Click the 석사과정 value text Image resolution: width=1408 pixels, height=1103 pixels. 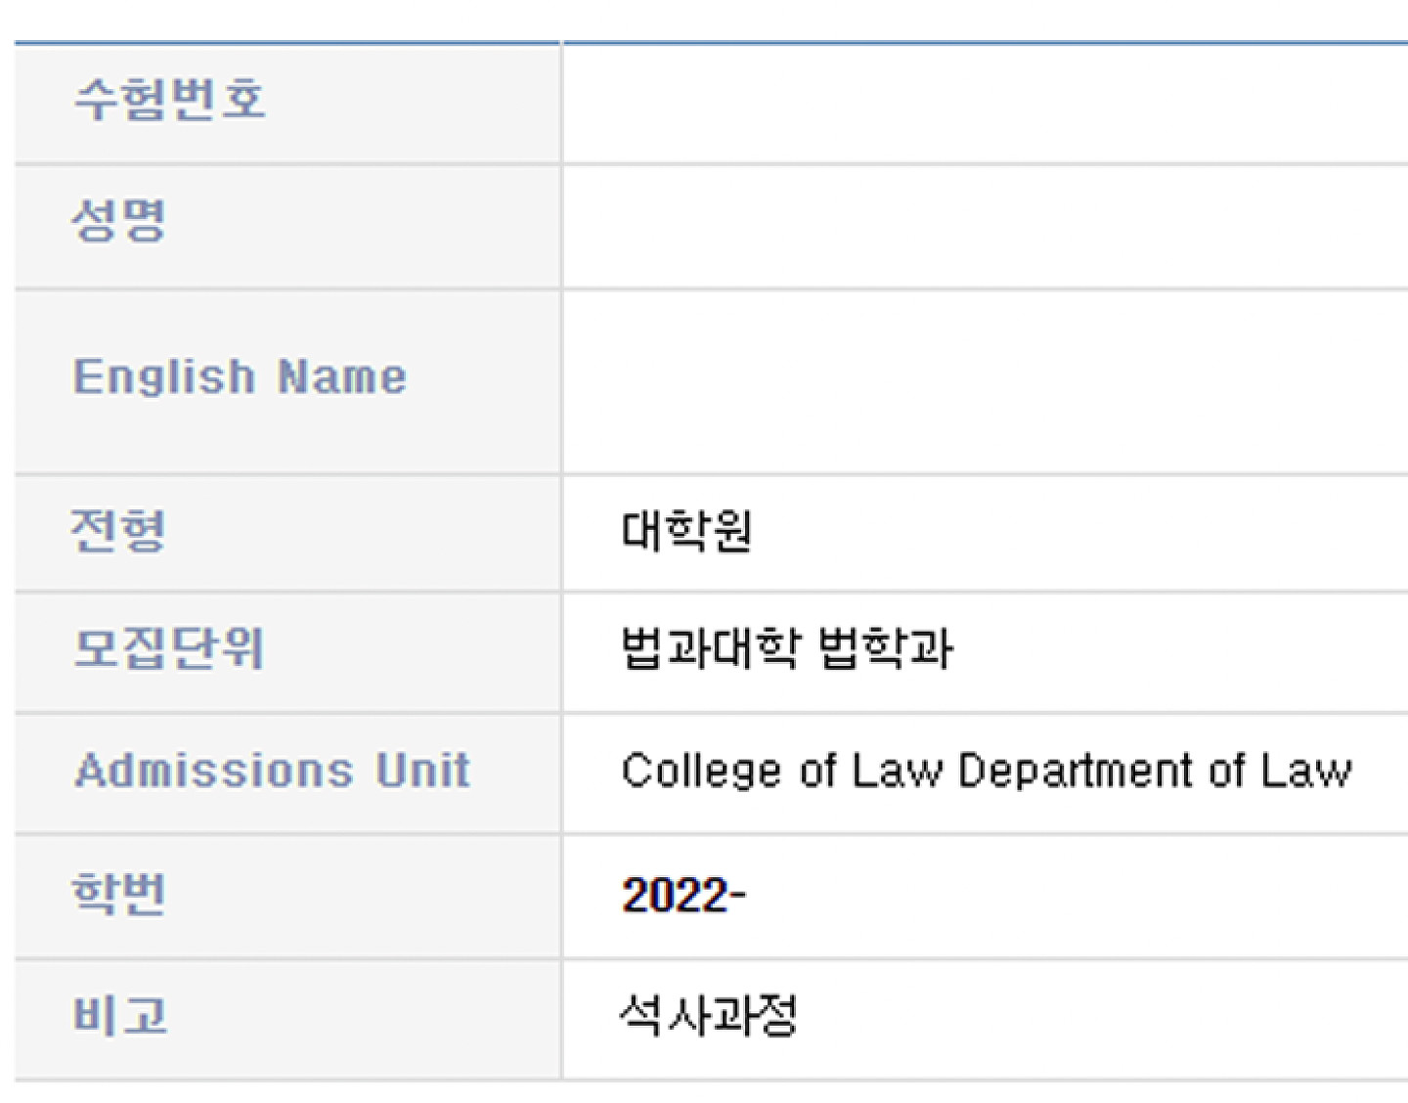pyautogui.click(x=709, y=1015)
